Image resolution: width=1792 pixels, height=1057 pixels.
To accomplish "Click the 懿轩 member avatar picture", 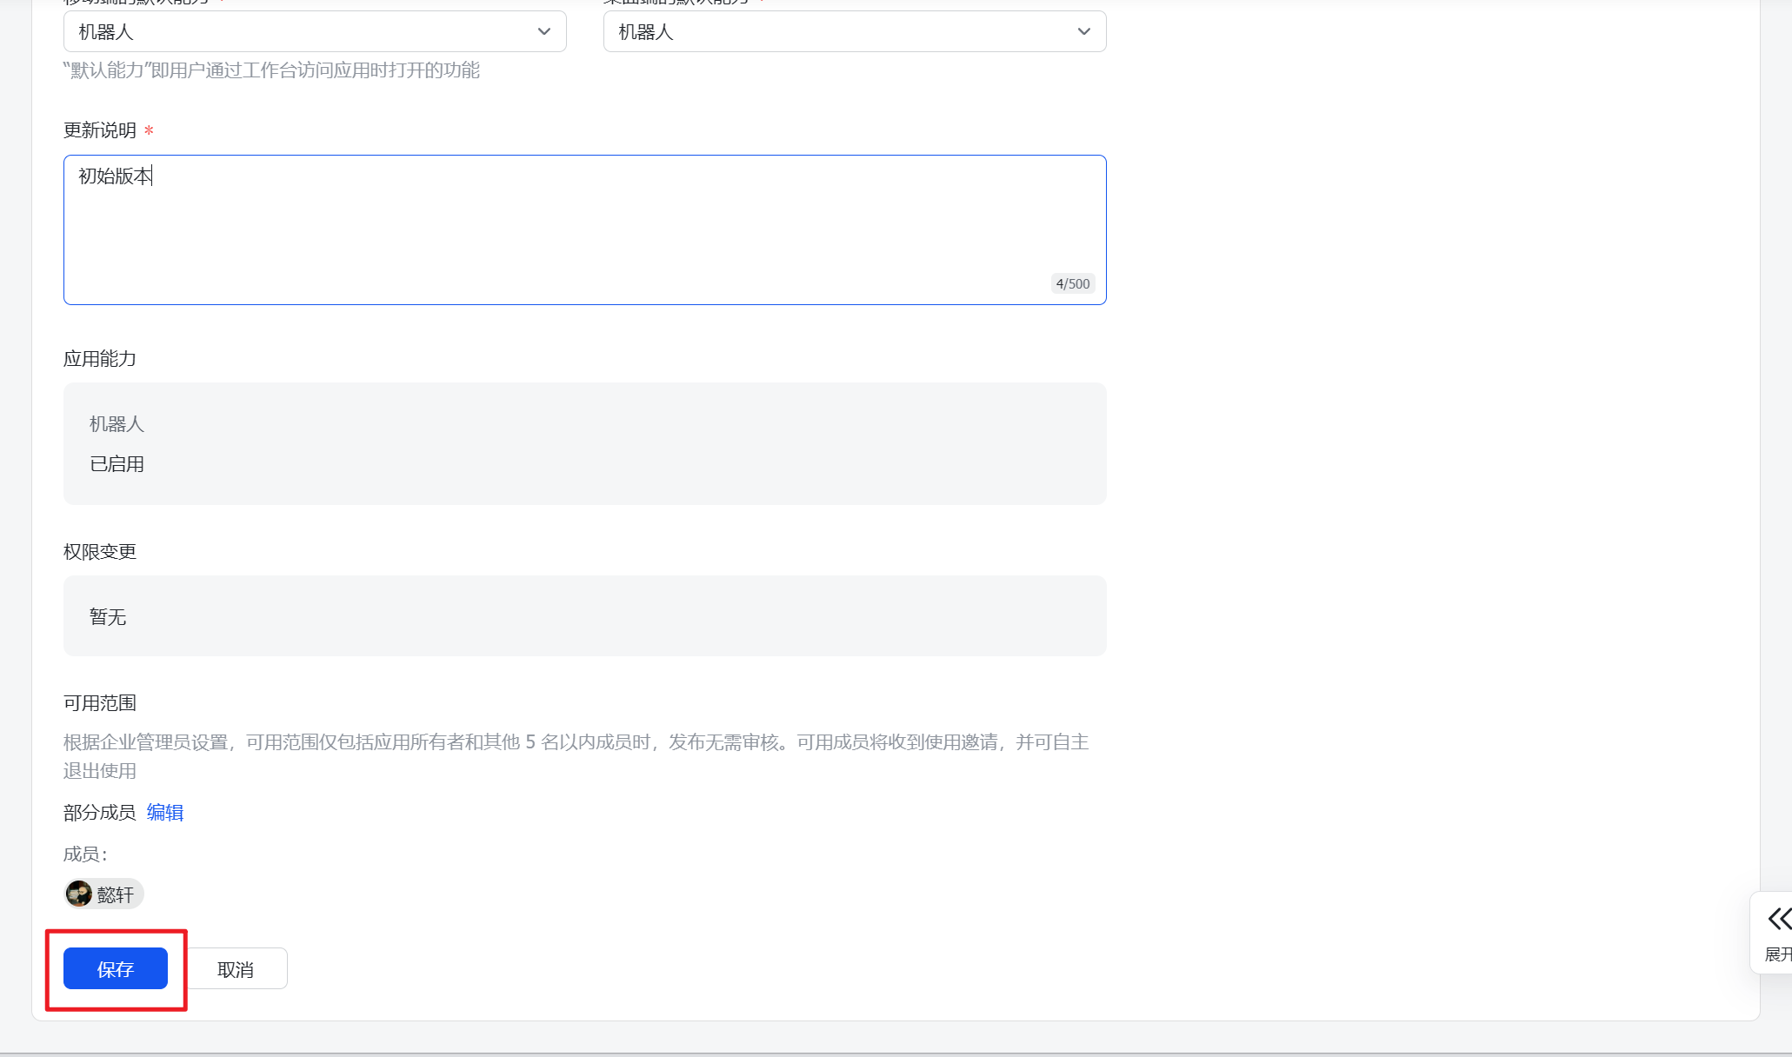I will pos(79,894).
